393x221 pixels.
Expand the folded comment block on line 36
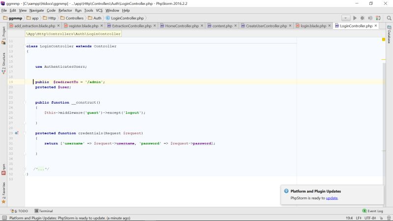(x=25, y=169)
